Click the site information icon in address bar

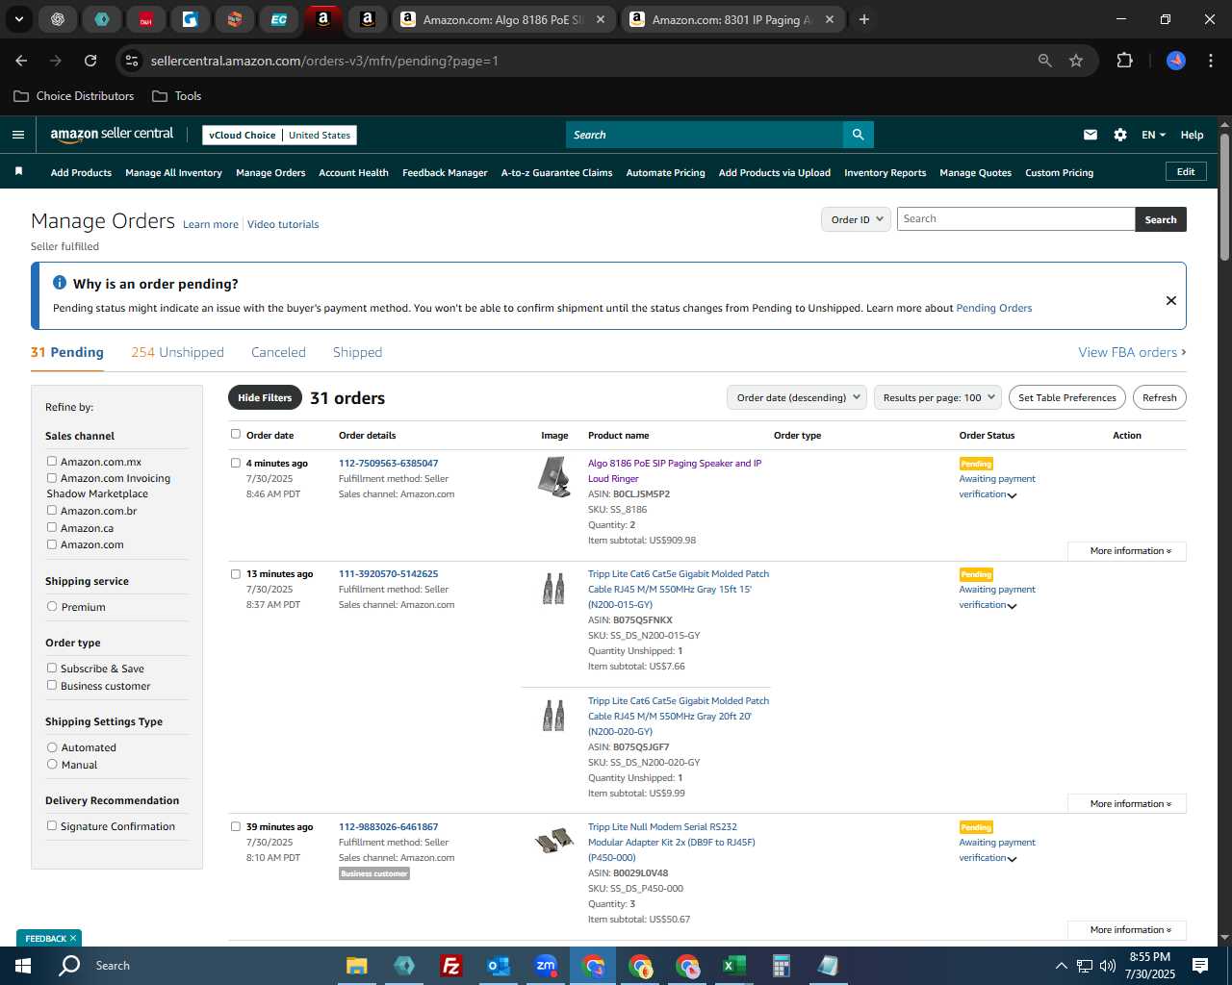tap(132, 61)
